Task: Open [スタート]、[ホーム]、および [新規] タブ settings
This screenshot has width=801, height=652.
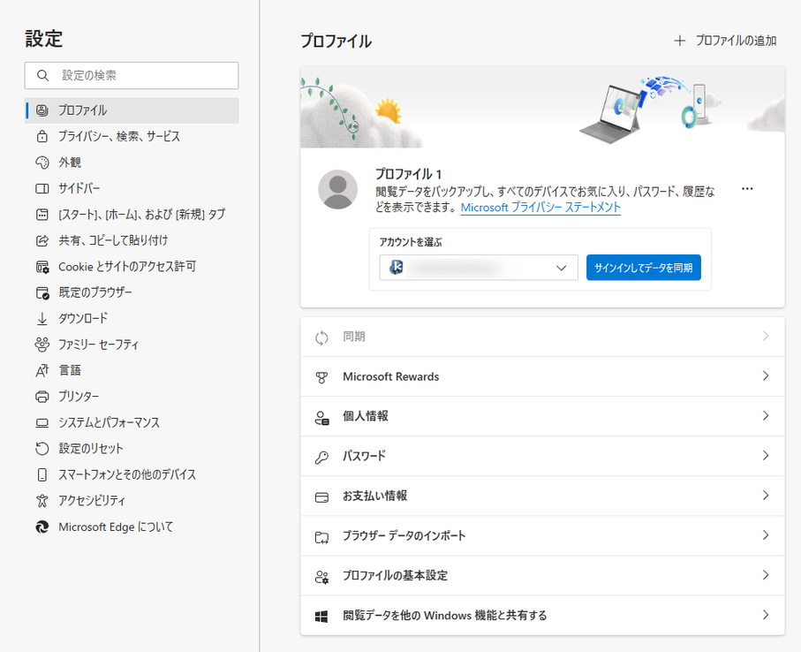Action: click(x=132, y=215)
